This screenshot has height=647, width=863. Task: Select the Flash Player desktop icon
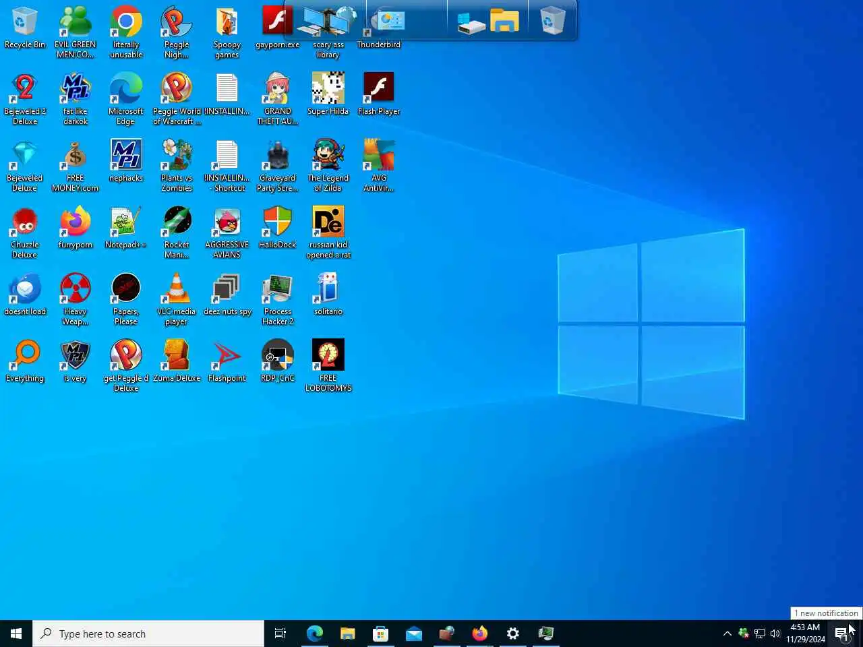(379, 94)
